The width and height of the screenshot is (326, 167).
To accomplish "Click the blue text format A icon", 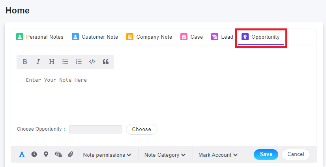I will tap(22, 154).
